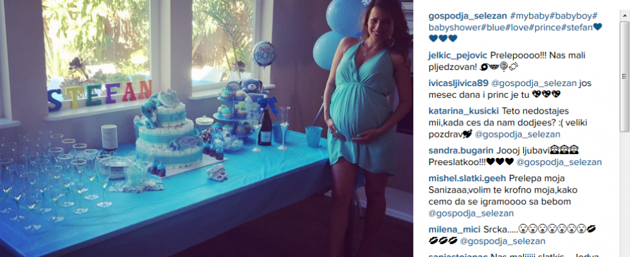Viewport: 630px width, 257px height.
Task: Click the @gospodja_selezan mention in katarina_kusicki's comment
Action: tap(517, 134)
